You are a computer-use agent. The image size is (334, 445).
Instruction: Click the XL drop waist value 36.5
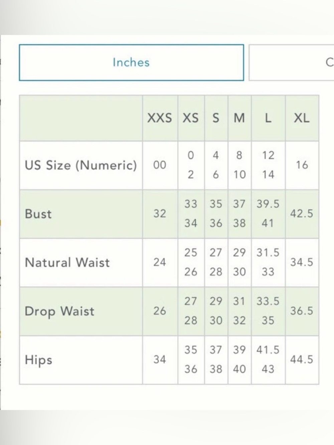[x=302, y=311]
